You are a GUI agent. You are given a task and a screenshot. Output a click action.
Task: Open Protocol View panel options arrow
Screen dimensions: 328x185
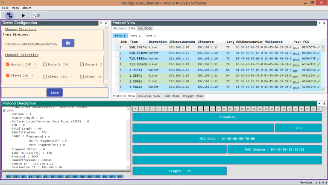click(x=319, y=23)
